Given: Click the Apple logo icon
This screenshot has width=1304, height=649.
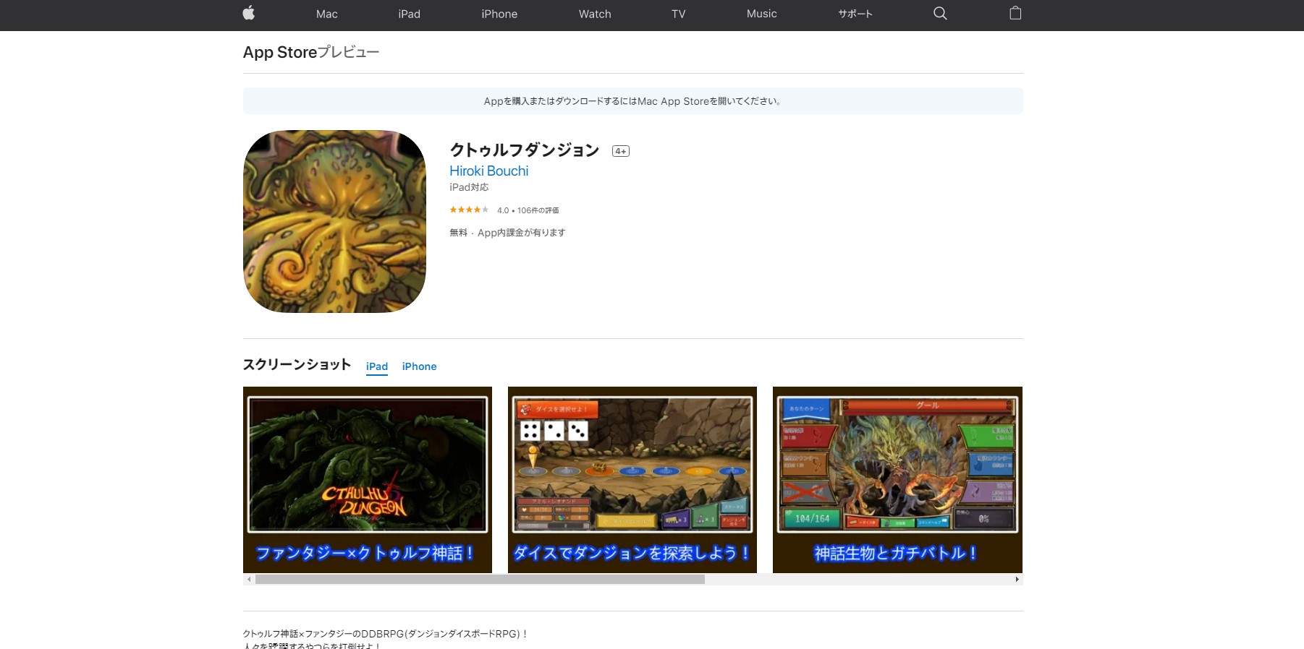Looking at the screenshot, I should 248,13.
